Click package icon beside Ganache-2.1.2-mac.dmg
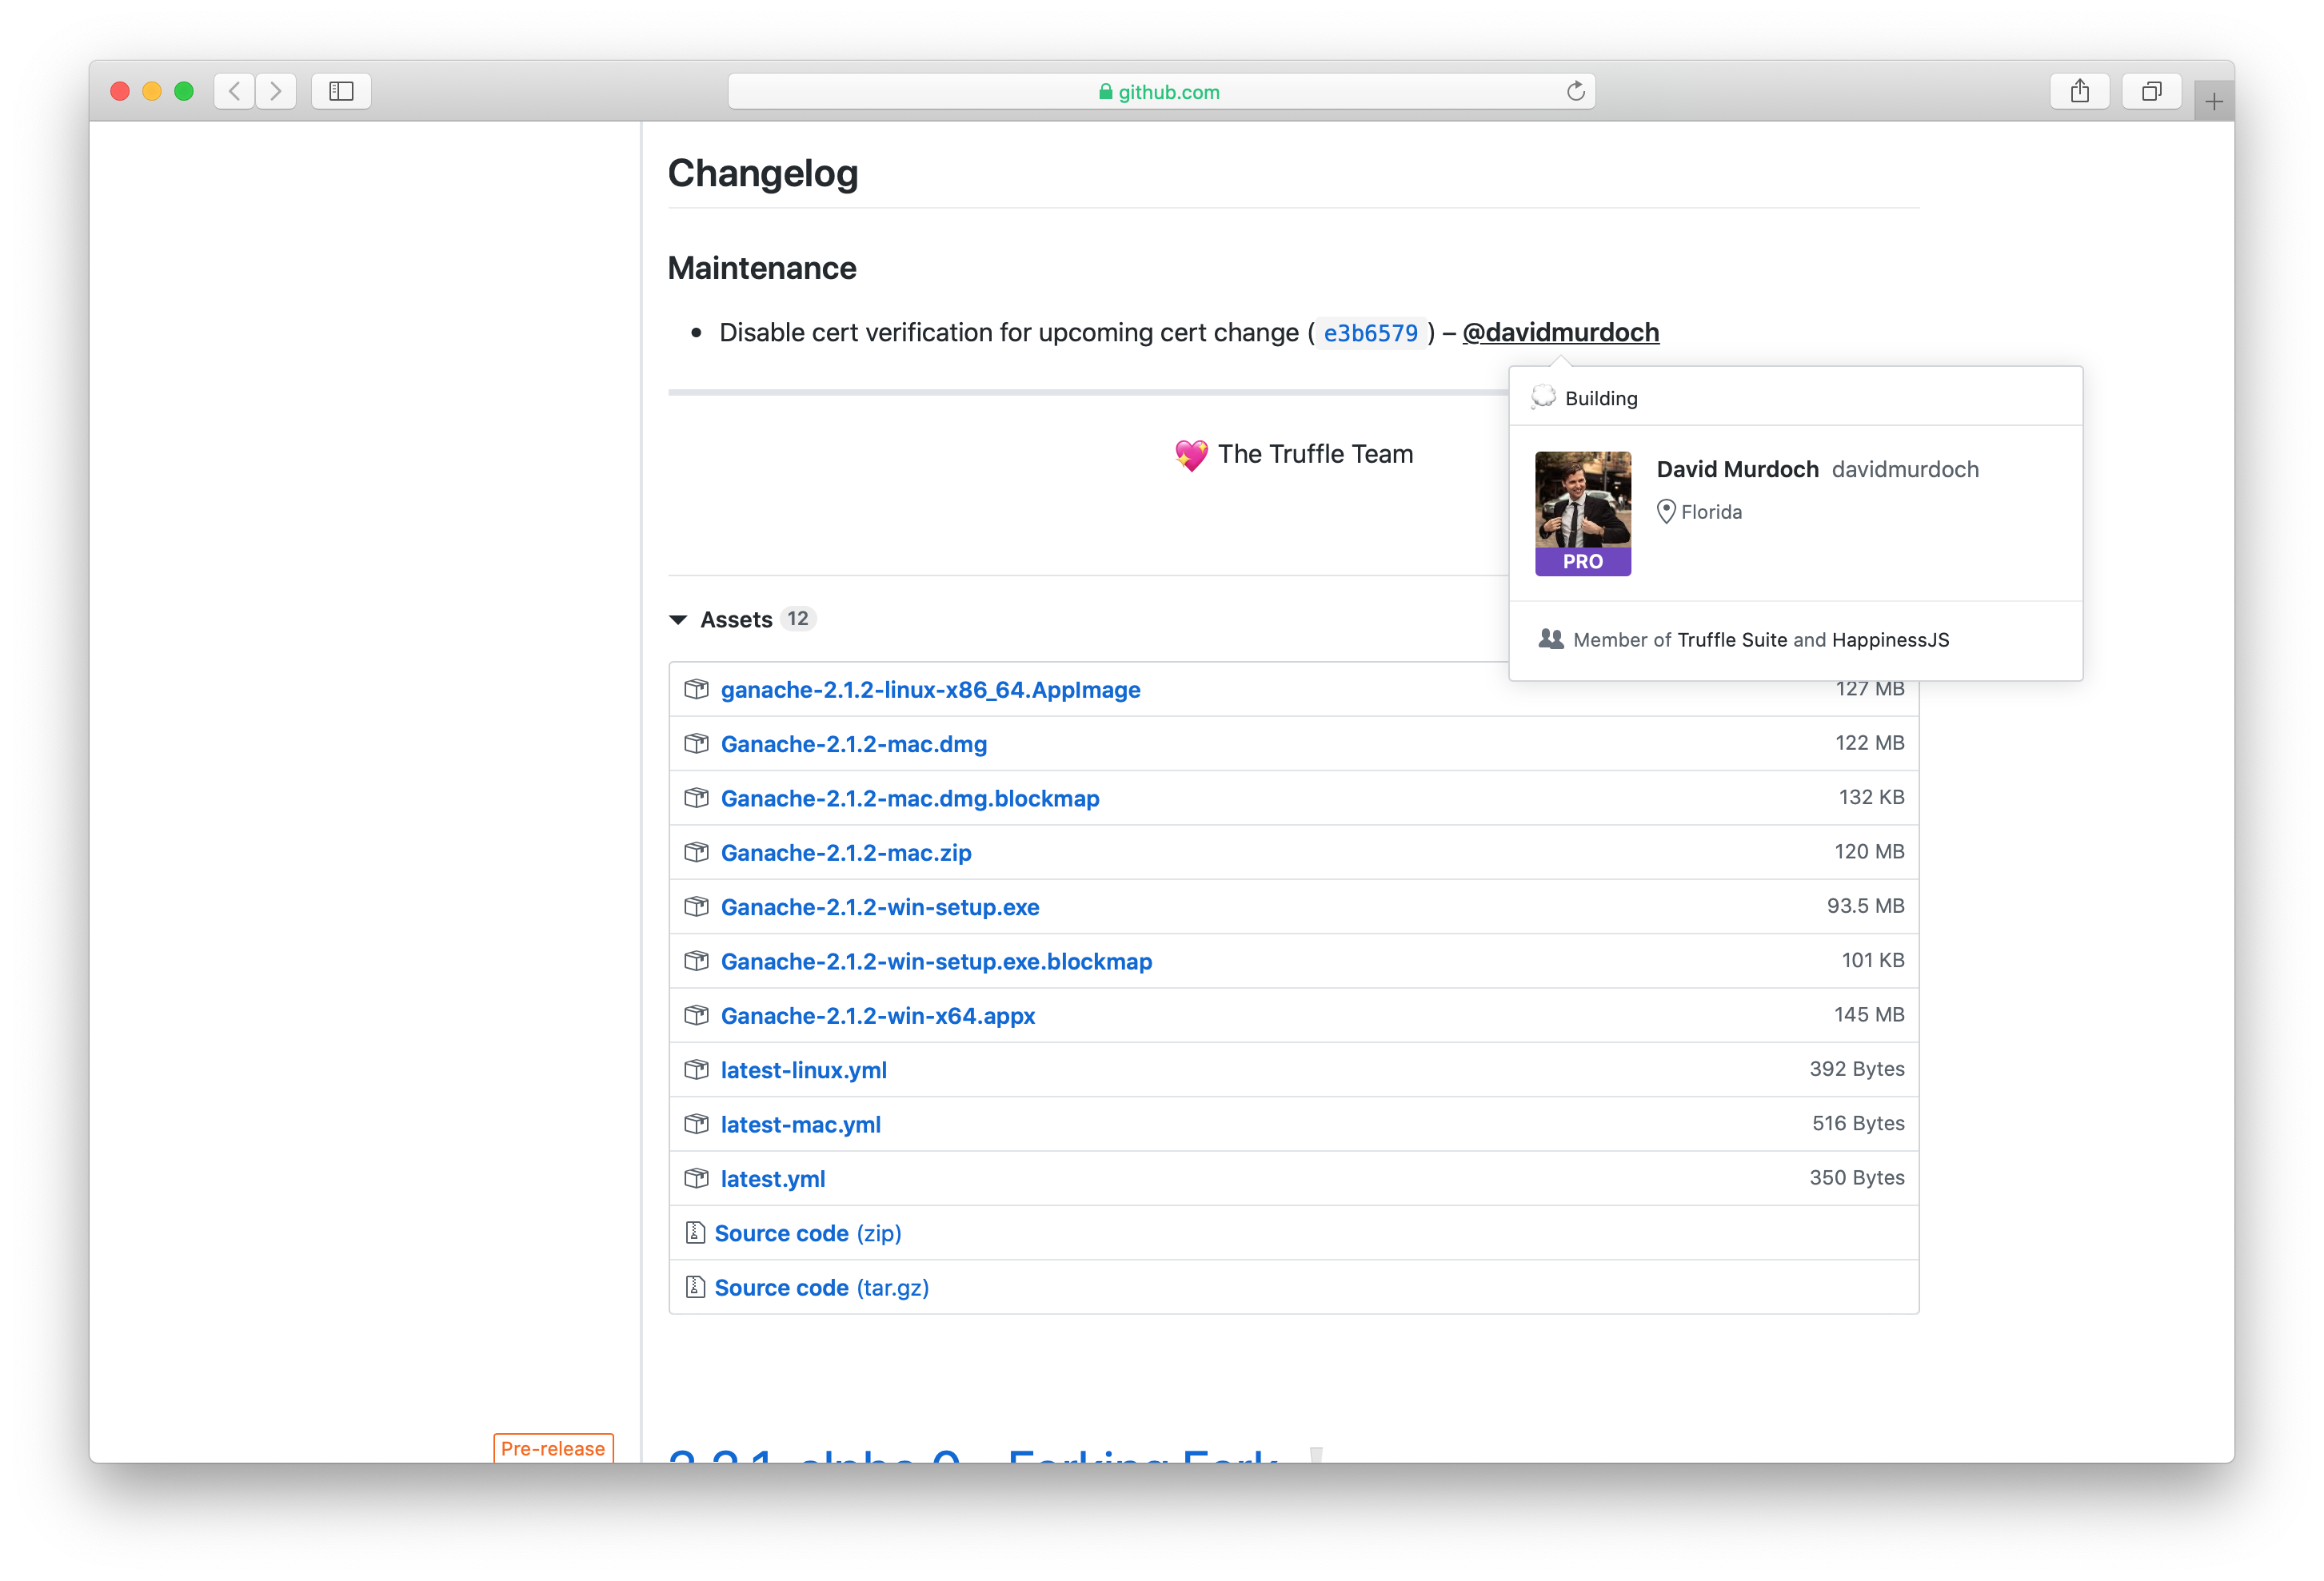The image size is (2324, 1581). pyautogui.click(x=696, y=743)
